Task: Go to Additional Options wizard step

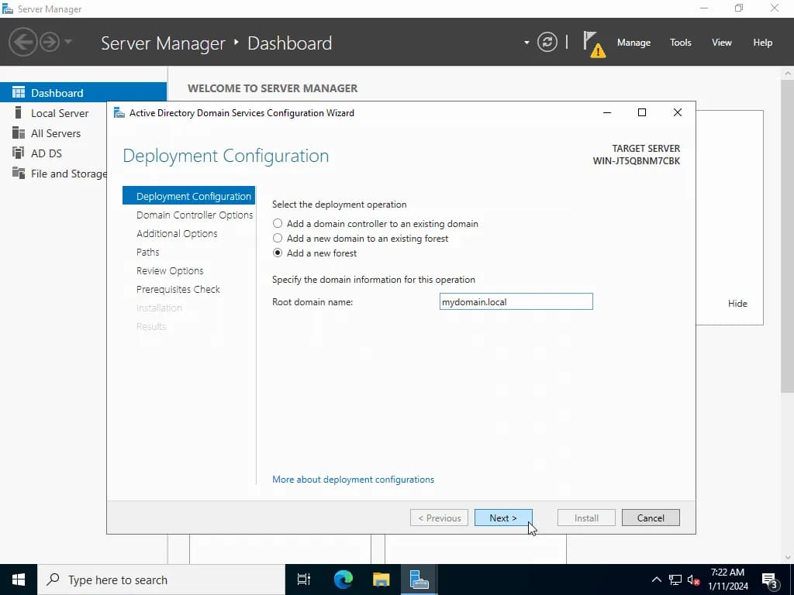Action: 177,233
